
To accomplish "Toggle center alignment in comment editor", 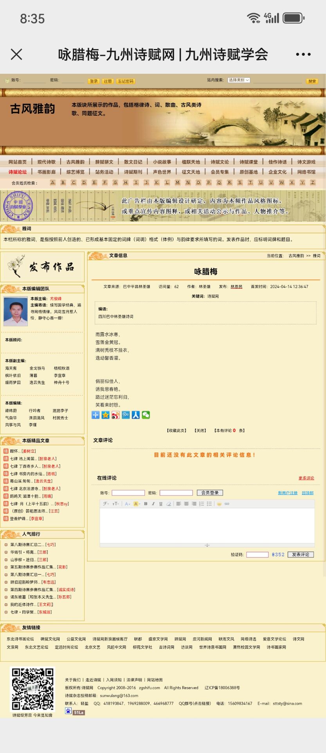I will [x=186, y=504].
